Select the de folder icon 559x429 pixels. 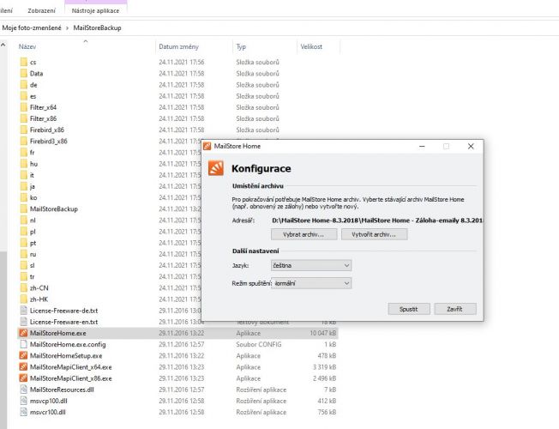tap(23, 85)
